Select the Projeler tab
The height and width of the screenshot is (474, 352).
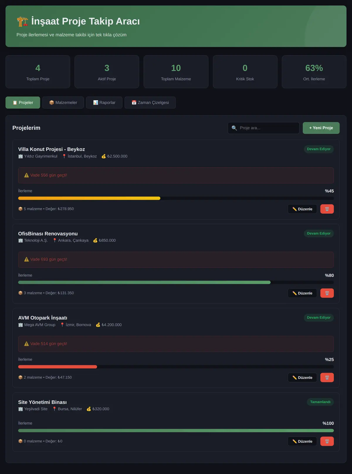pyautogui.click(x=23, y=102)
